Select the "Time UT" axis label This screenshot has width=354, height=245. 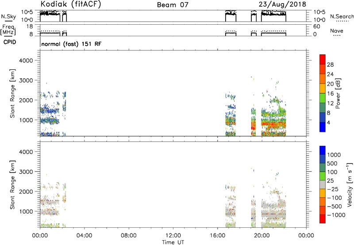coord(173,242)
